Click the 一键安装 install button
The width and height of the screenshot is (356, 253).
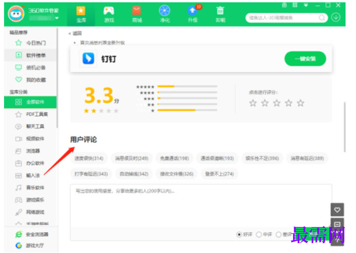[x=305, y=59]
